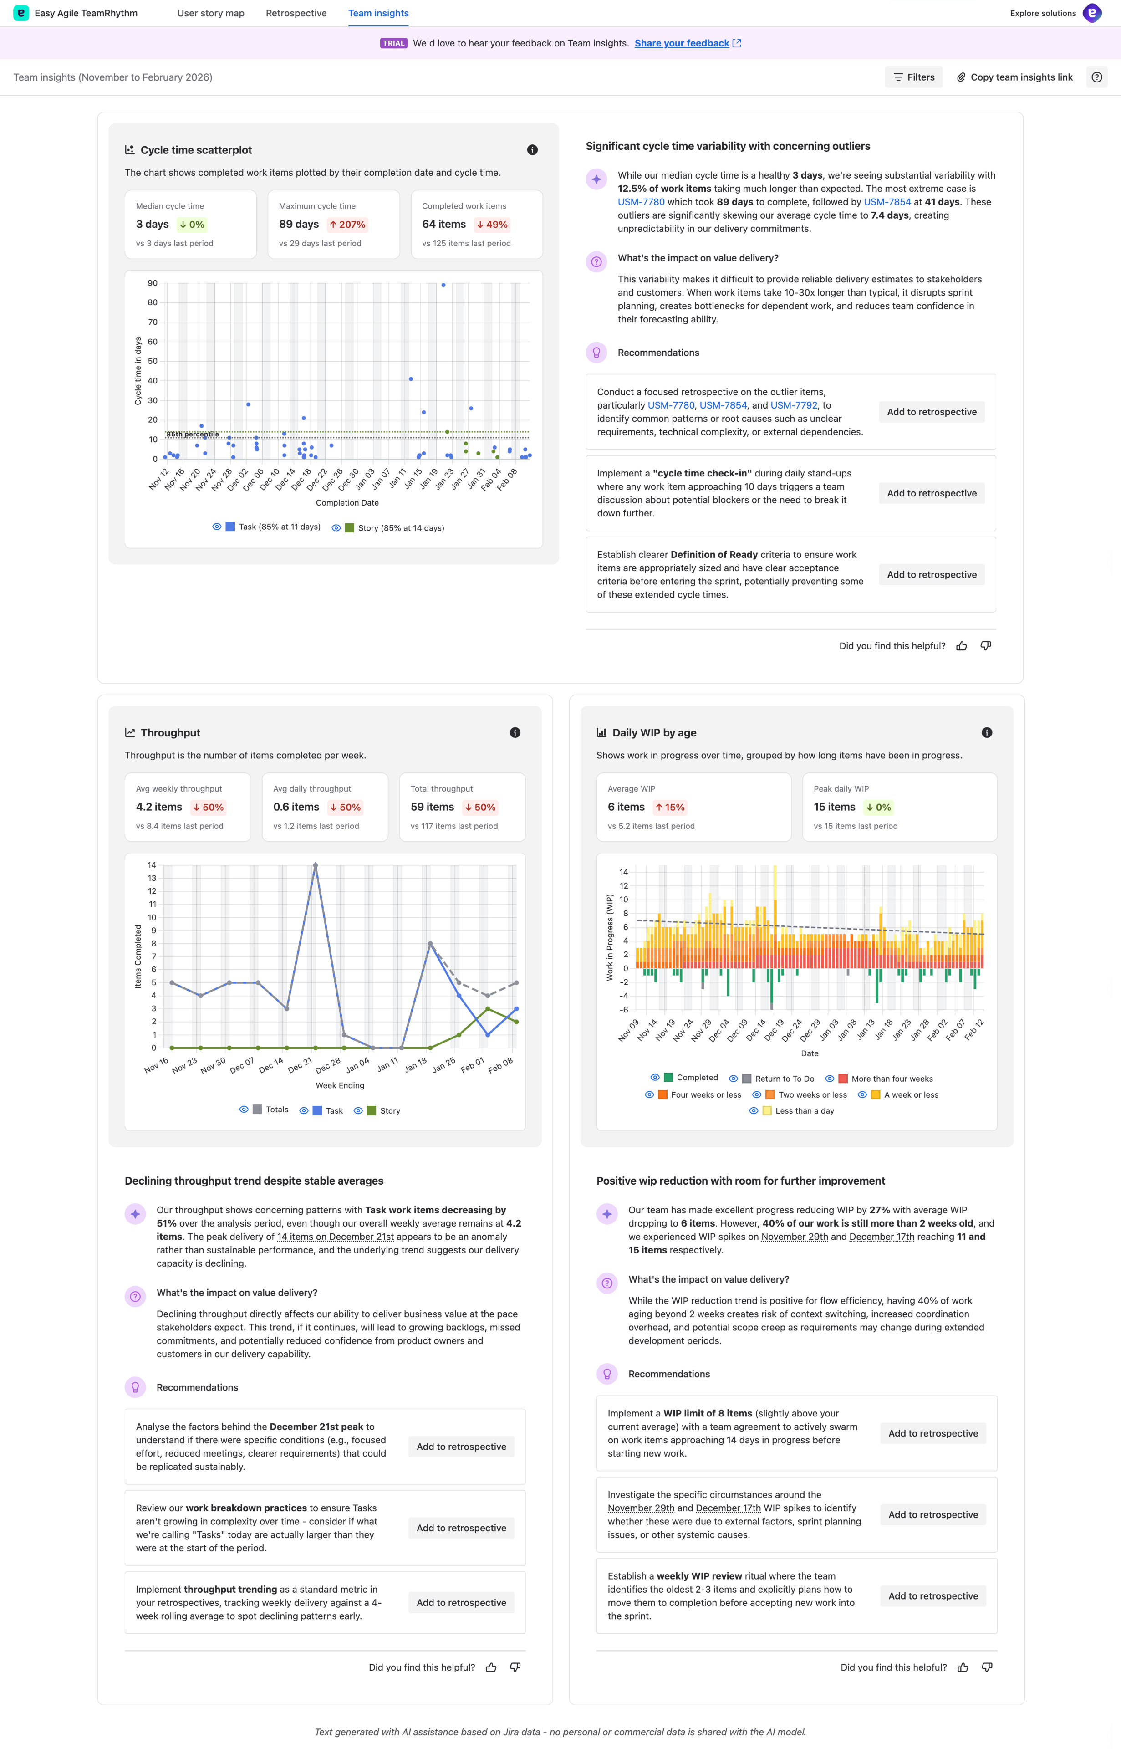The height and width of the screenshot is (1764, 1121).
Task: Switch to the Retrospective tab
Action: pyautogui.click(x=296, y=13)
